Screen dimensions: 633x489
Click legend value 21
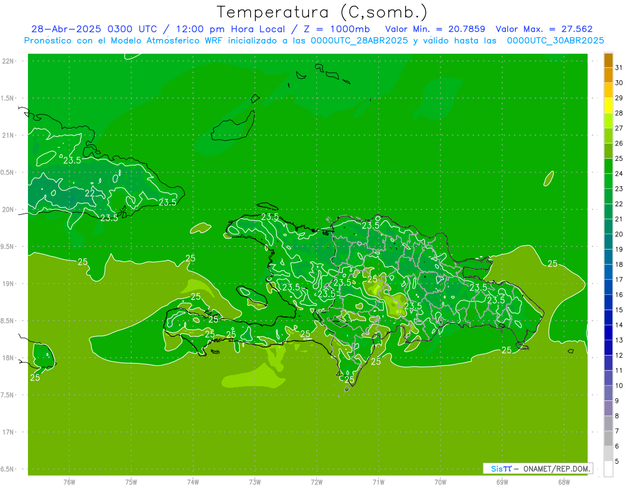[x=619, y=219]
